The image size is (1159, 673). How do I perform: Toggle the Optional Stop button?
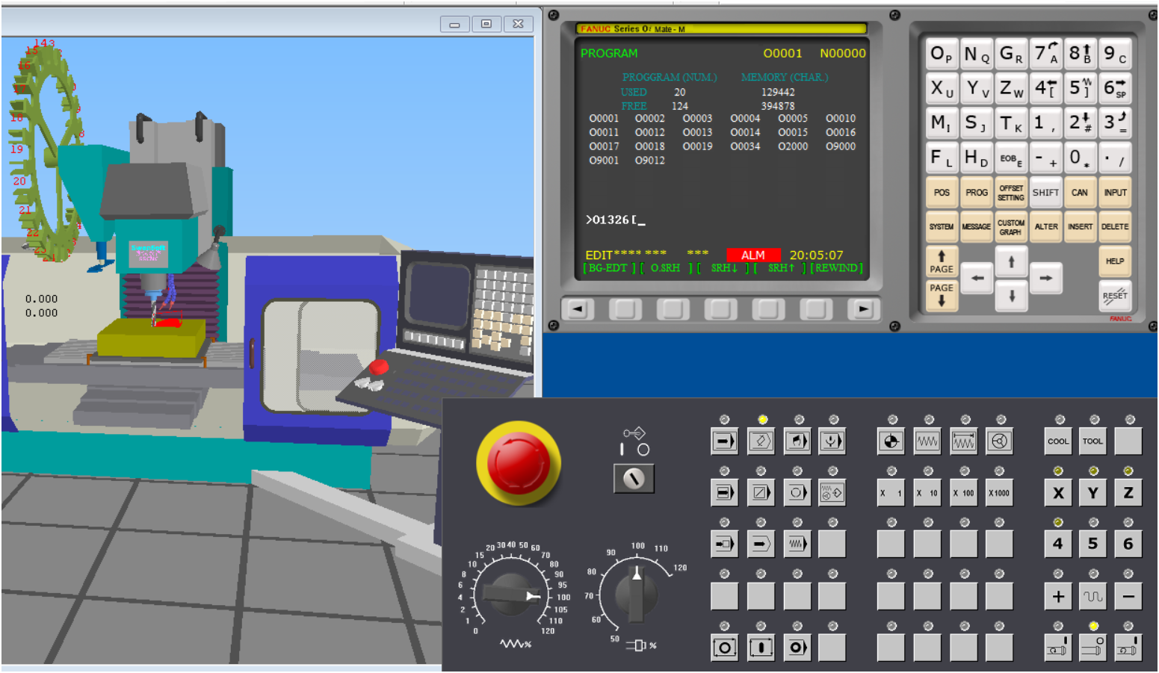pos(797,492)
